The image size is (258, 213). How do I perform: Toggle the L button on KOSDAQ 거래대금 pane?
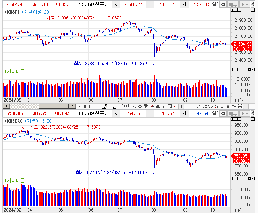pos(233,178)
